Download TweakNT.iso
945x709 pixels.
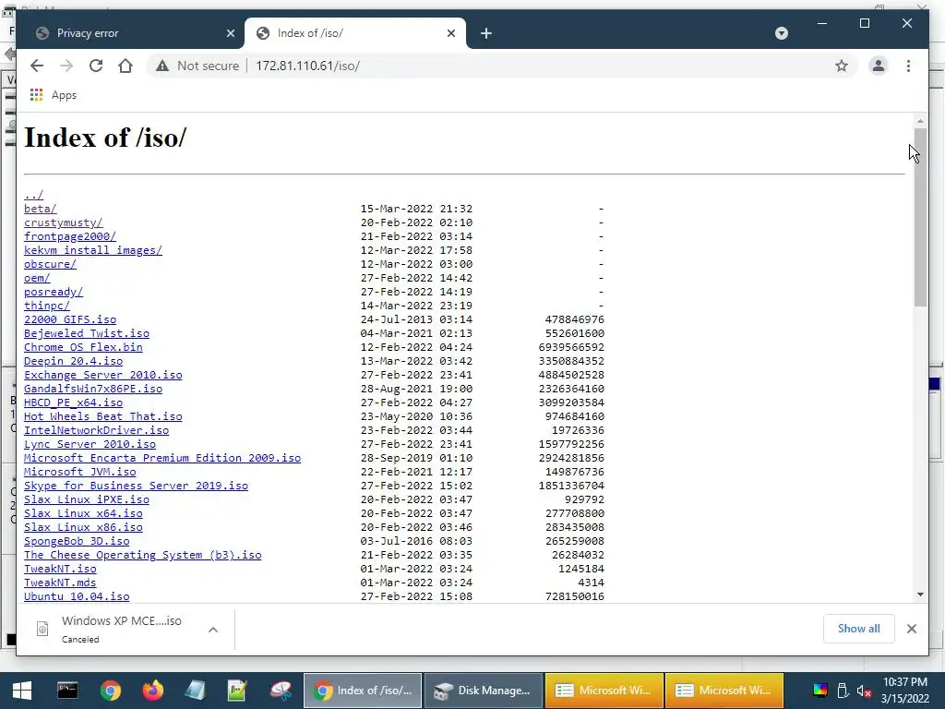tap(60, 569)
